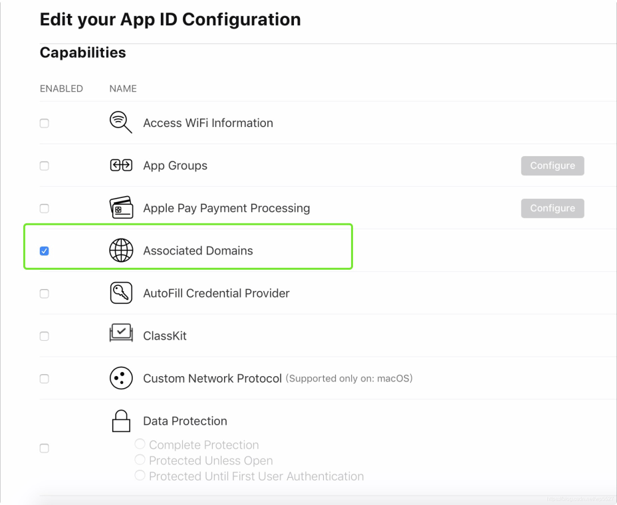Click the Associated Domains label text
Screen dimensions: 617x505
point(198,251)
